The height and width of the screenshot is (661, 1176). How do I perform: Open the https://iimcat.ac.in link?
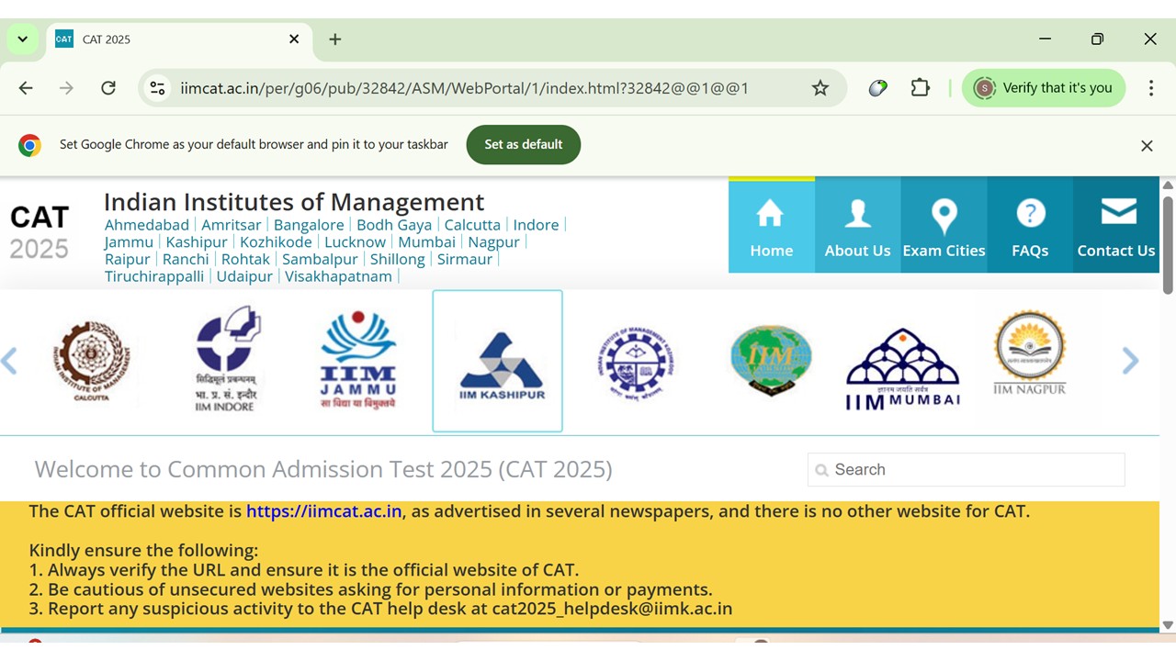[x=323, y=511]
